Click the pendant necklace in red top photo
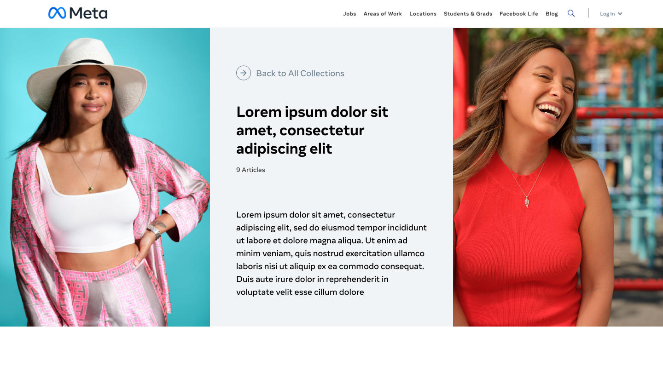 (x=527, y=202)
